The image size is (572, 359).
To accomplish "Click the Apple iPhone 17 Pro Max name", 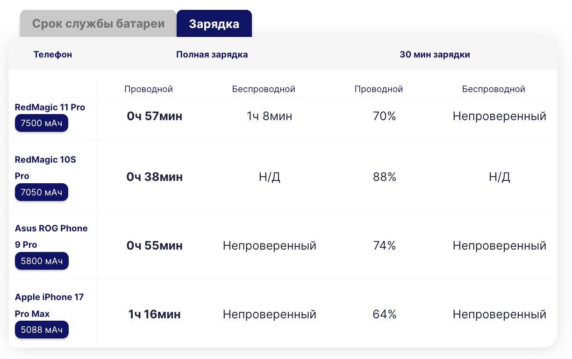I will [x=49, y=305].
